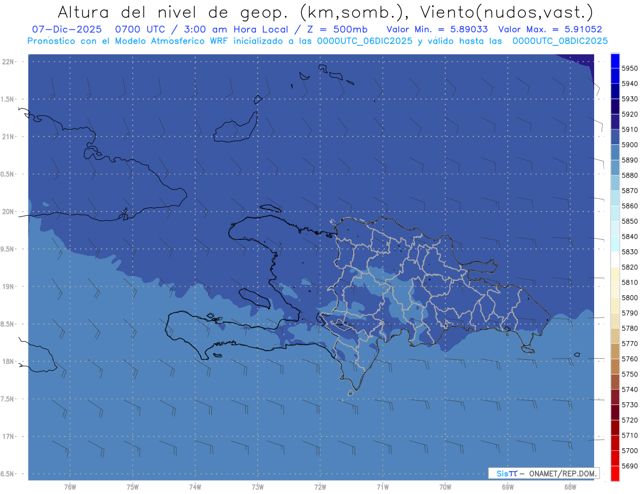Click the '5930' colorbar label
This screenshot has width=640, height=494.
(x=630, y=99)
